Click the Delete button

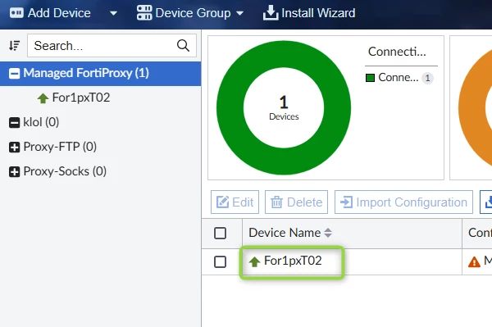[x=296, y=202]
